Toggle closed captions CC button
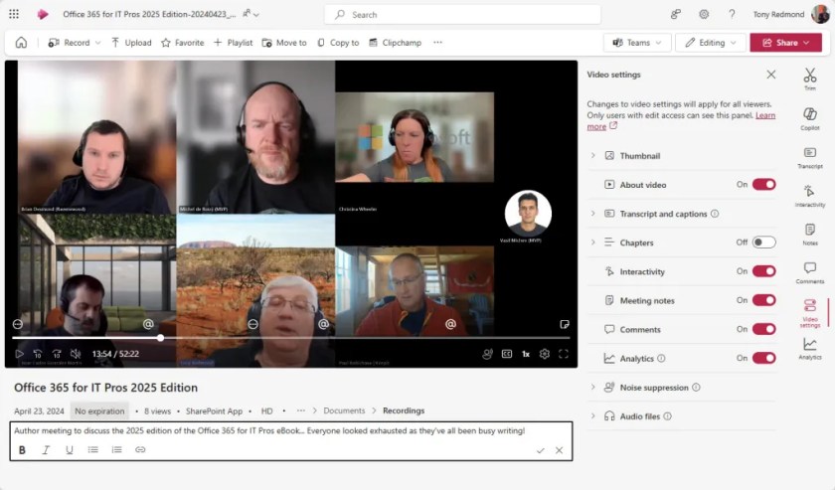835x490 pixels. pos(506,354)
